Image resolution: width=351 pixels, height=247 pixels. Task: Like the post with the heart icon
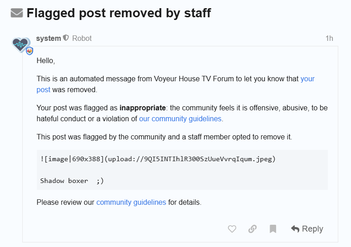(x=232, y=229)
